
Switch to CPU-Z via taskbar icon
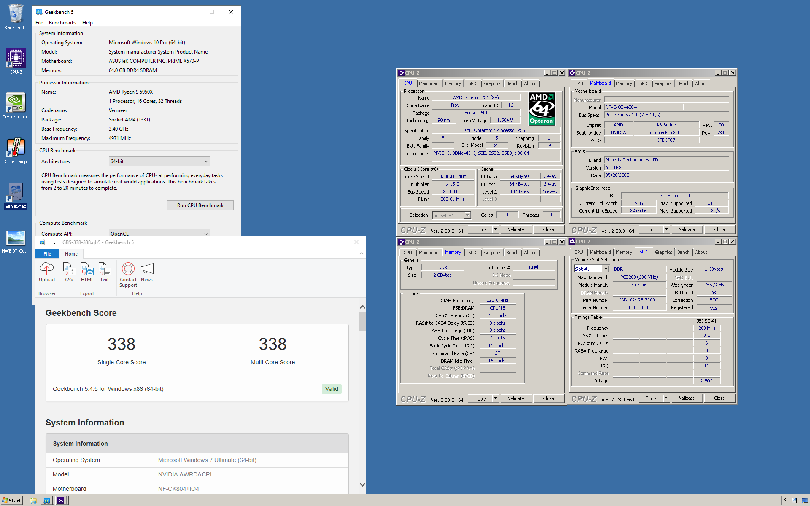click(60, 501)
